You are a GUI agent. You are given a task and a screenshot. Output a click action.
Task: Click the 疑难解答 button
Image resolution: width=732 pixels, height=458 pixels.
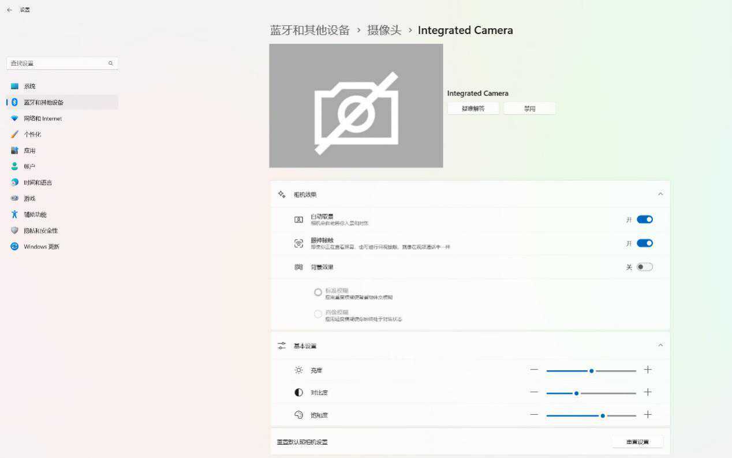(x=473, y=109)
